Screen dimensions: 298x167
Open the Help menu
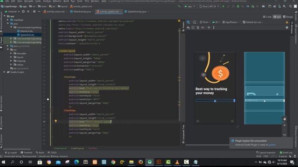click(x=104, y=1)
